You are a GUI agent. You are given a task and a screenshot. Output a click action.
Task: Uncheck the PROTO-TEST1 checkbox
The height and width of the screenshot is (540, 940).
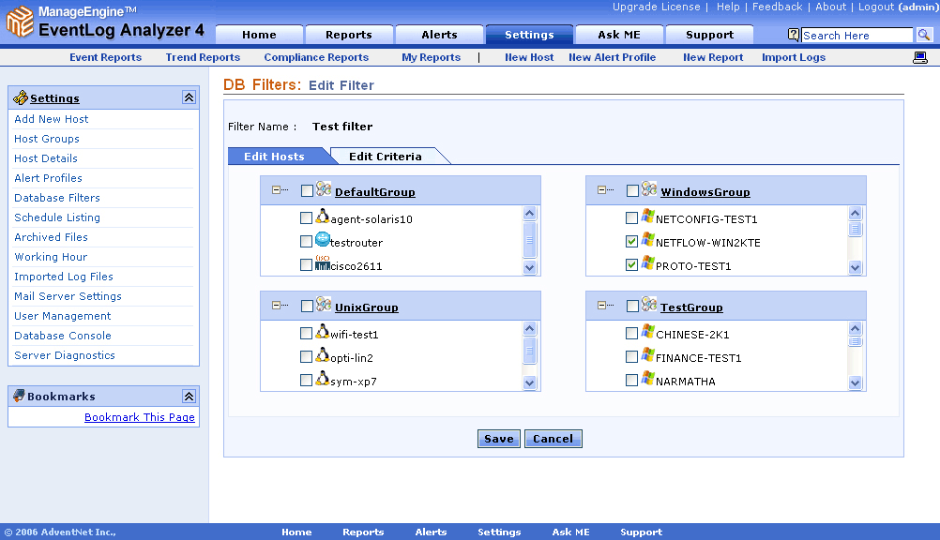(x=631, y=264)
